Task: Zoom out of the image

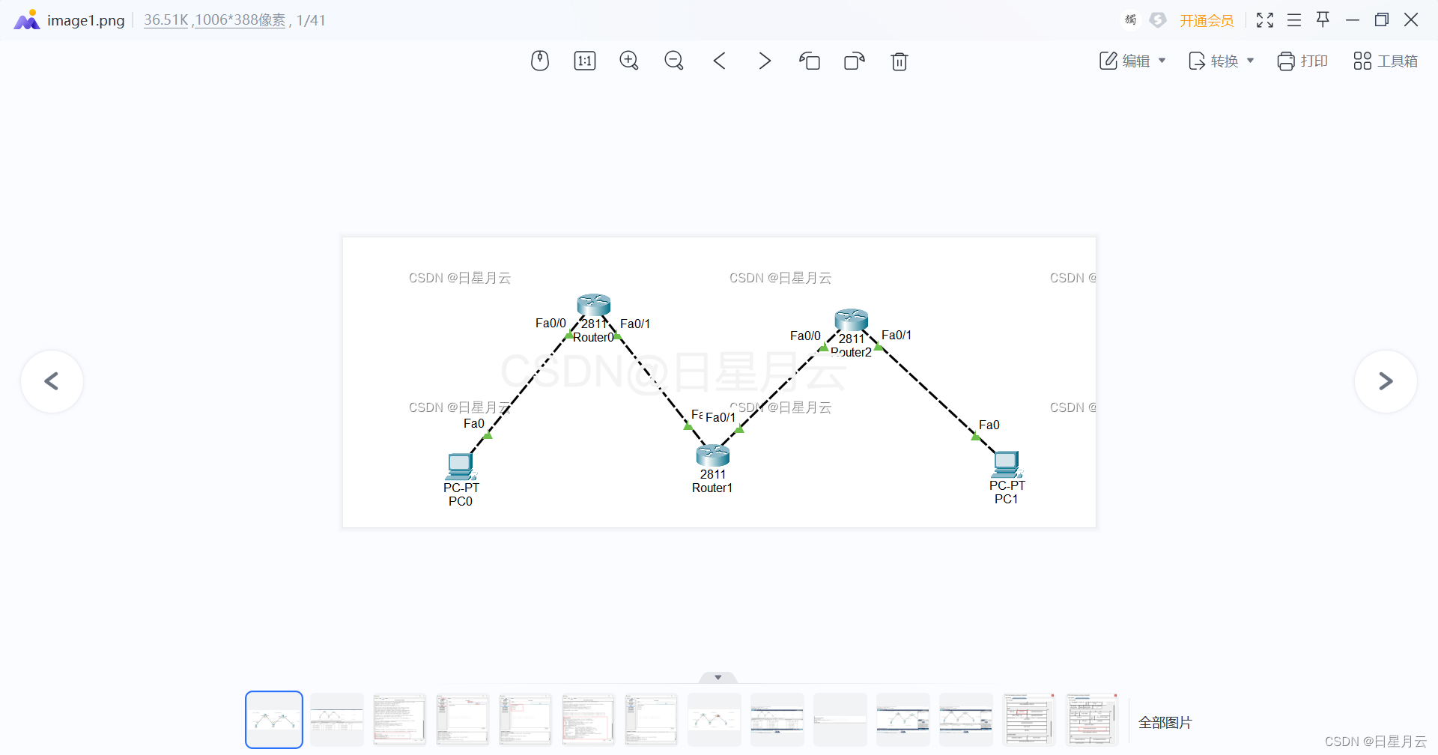Action: (674, 61)
